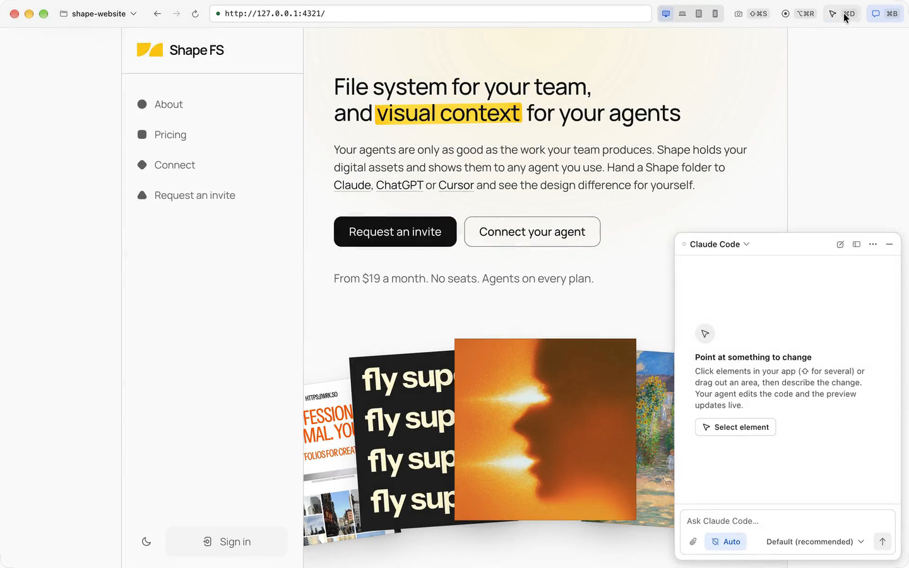Activate the element pointer tool in toolbar
Viewport: 909px width, 568px height.
point(842,13)
